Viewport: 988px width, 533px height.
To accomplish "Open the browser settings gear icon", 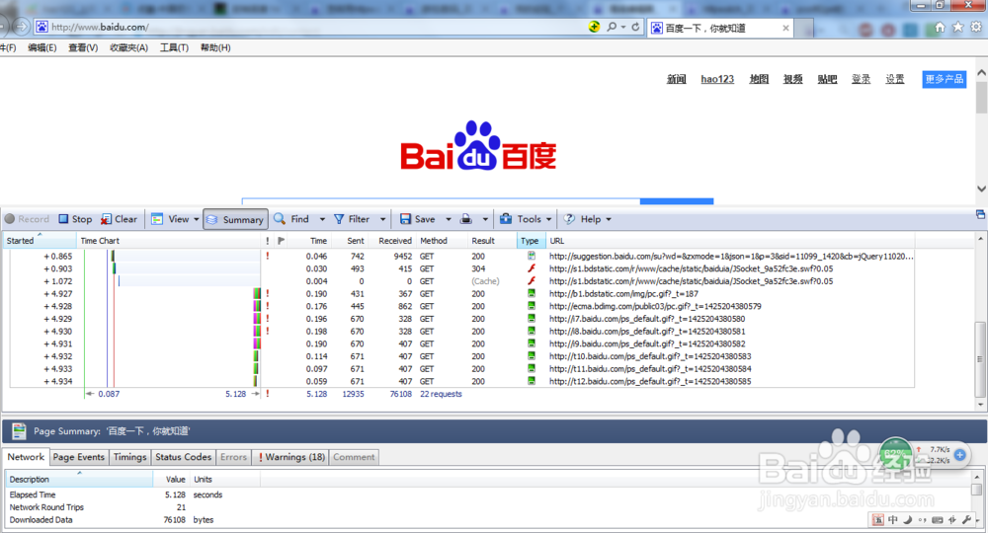I will click(976, 27).
